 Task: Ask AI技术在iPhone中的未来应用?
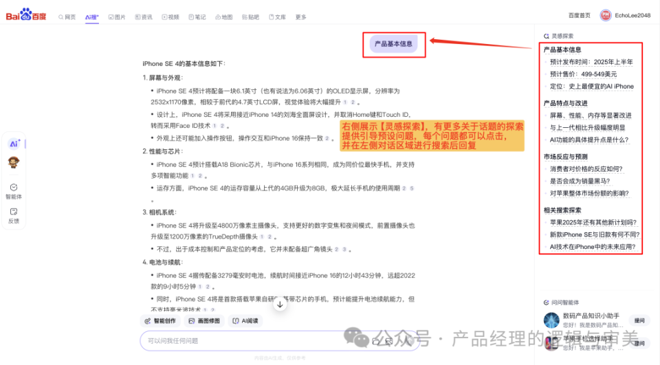pyautogui.click(x=593, y=247)
